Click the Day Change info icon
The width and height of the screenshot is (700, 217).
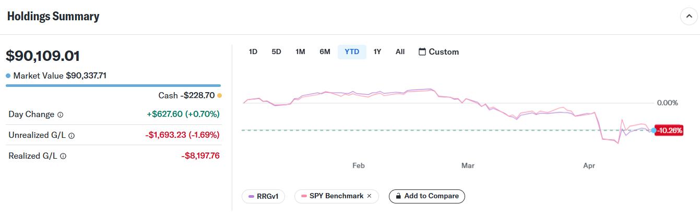[60, 114]
